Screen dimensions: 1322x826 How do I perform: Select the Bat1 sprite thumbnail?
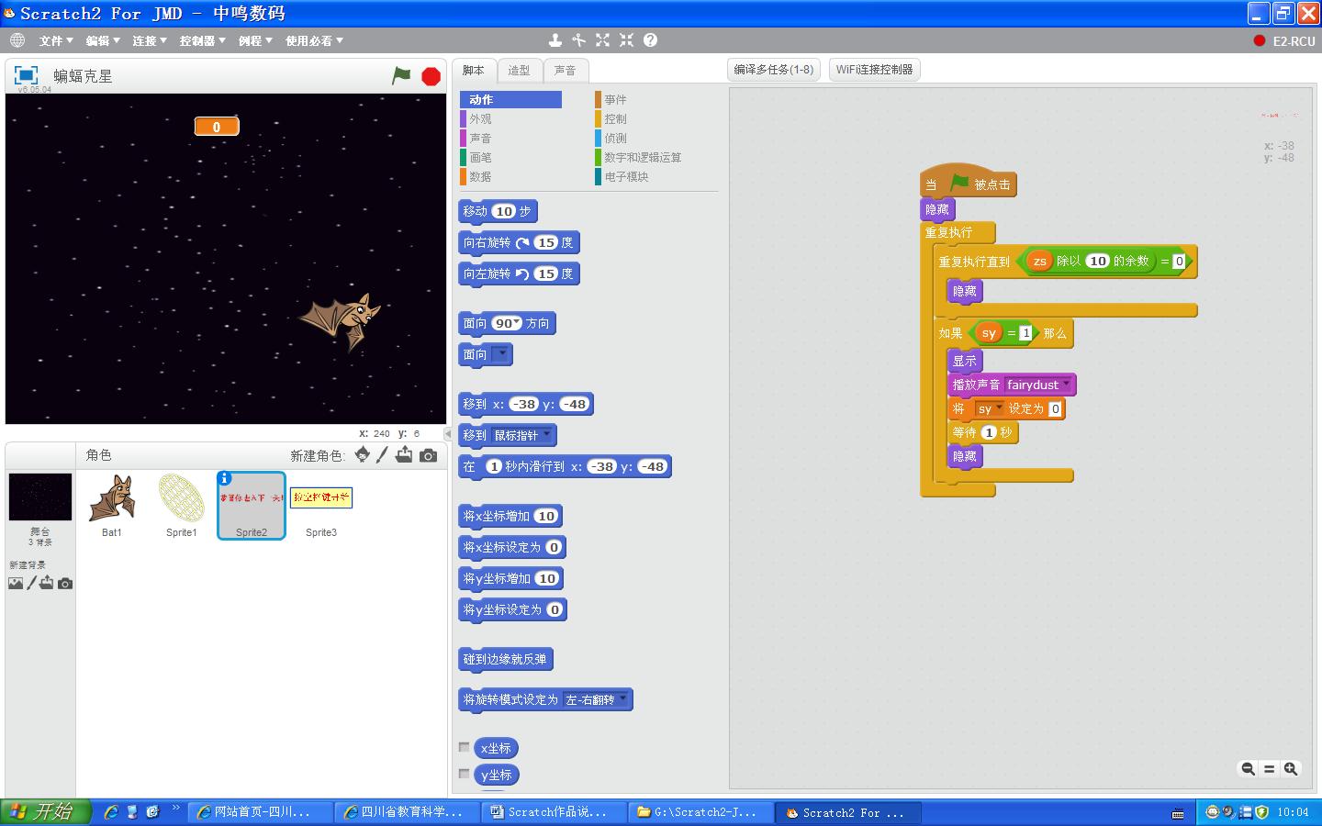(112, 500)
